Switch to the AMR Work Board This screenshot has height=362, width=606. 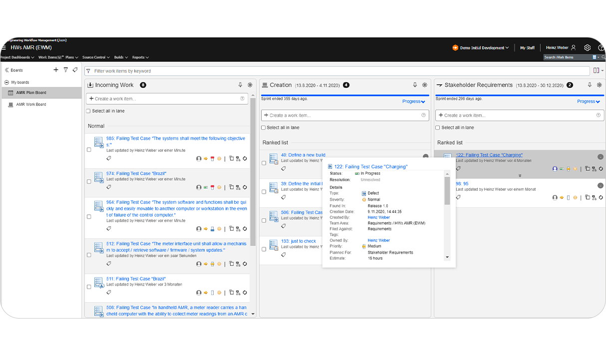click(30, 104)
